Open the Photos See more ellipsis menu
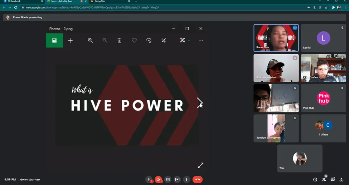 [x=201, y=41]
